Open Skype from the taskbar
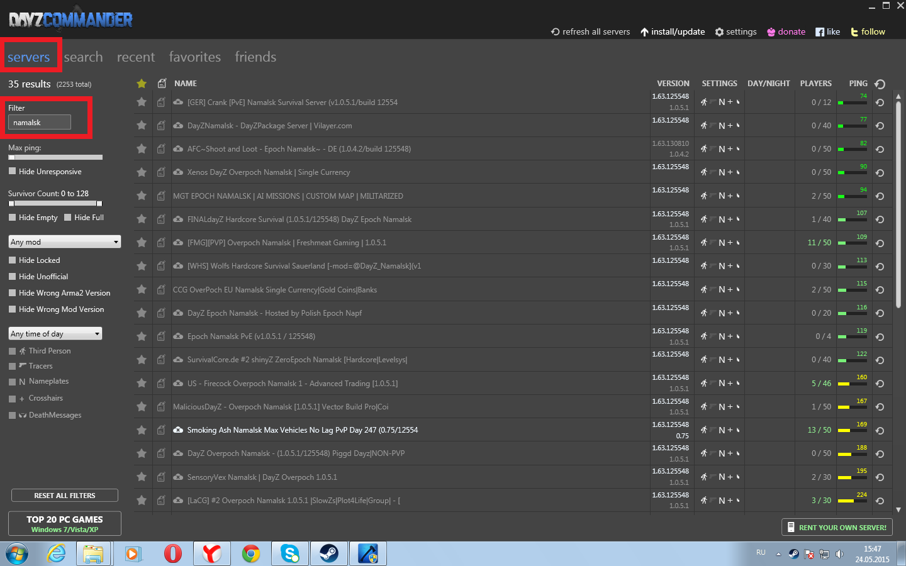Screen dimensions: 906x566 (x=290, y=553)
